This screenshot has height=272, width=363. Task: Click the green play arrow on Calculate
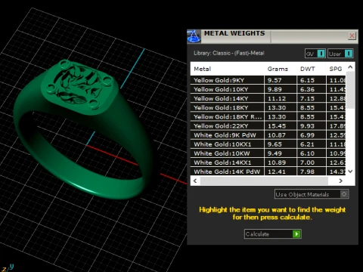coord(296,234)
